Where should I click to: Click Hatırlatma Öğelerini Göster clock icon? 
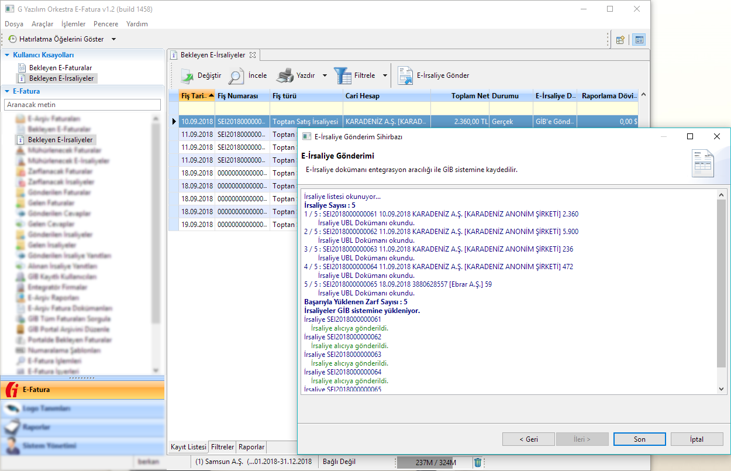pyautogui.click(x=12, y=39)
